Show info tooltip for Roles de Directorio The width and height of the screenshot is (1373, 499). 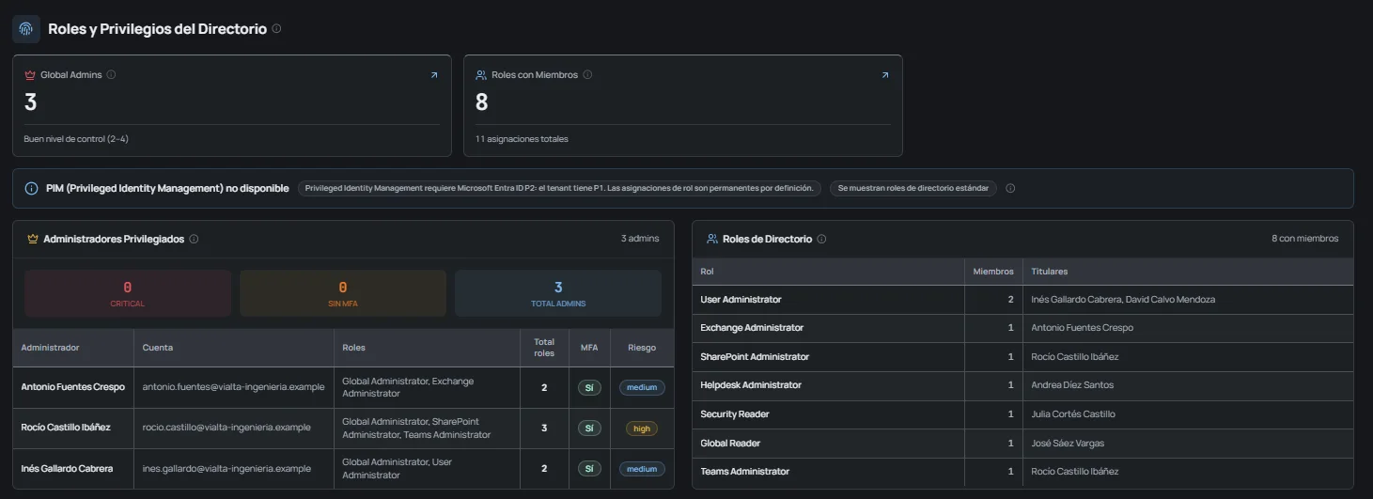(821, 239)
